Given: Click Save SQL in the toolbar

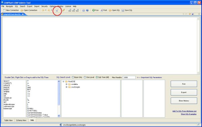Looking at the screenshot, I should coord(127,10).
